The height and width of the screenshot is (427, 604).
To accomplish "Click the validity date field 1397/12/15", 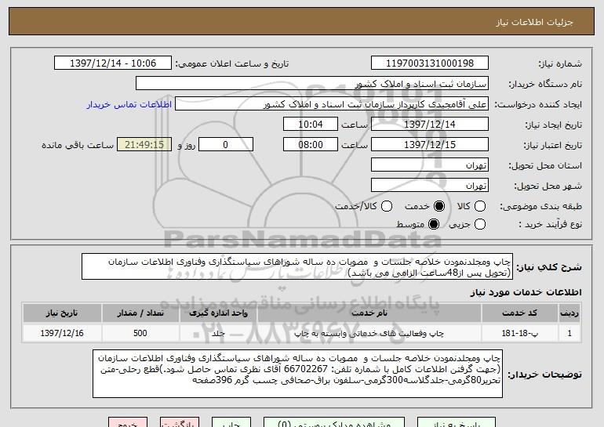I will (x=430, y=145).
